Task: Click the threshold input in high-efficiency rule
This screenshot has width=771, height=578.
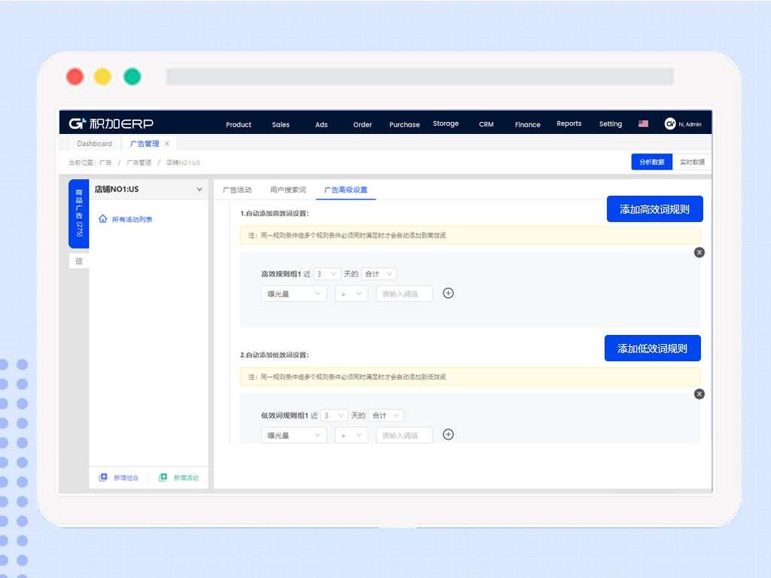Action: point(404,294)
